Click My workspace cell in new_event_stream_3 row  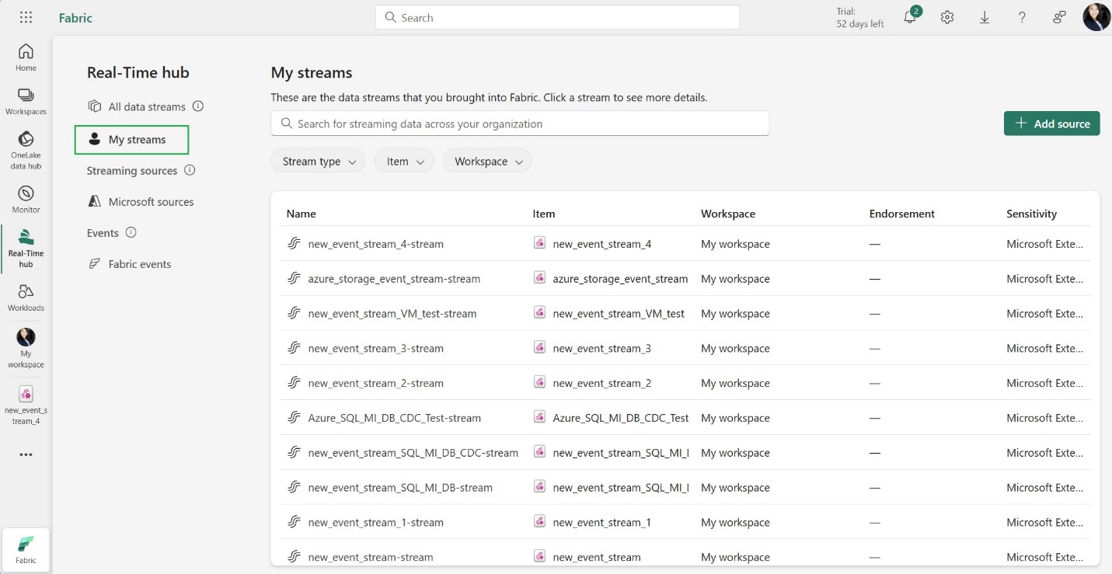click(x=735, y=349)
